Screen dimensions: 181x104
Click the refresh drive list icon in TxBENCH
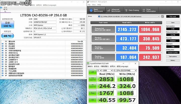[162, 17]
